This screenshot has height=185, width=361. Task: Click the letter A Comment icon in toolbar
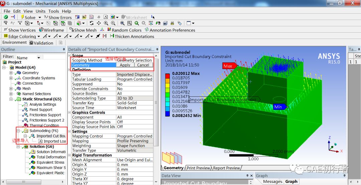[106, 17]
